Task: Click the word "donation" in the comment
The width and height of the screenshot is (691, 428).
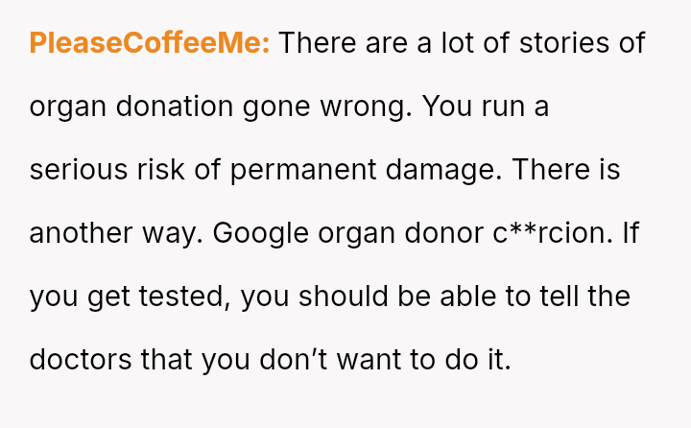Action: (x=175, y=107)
